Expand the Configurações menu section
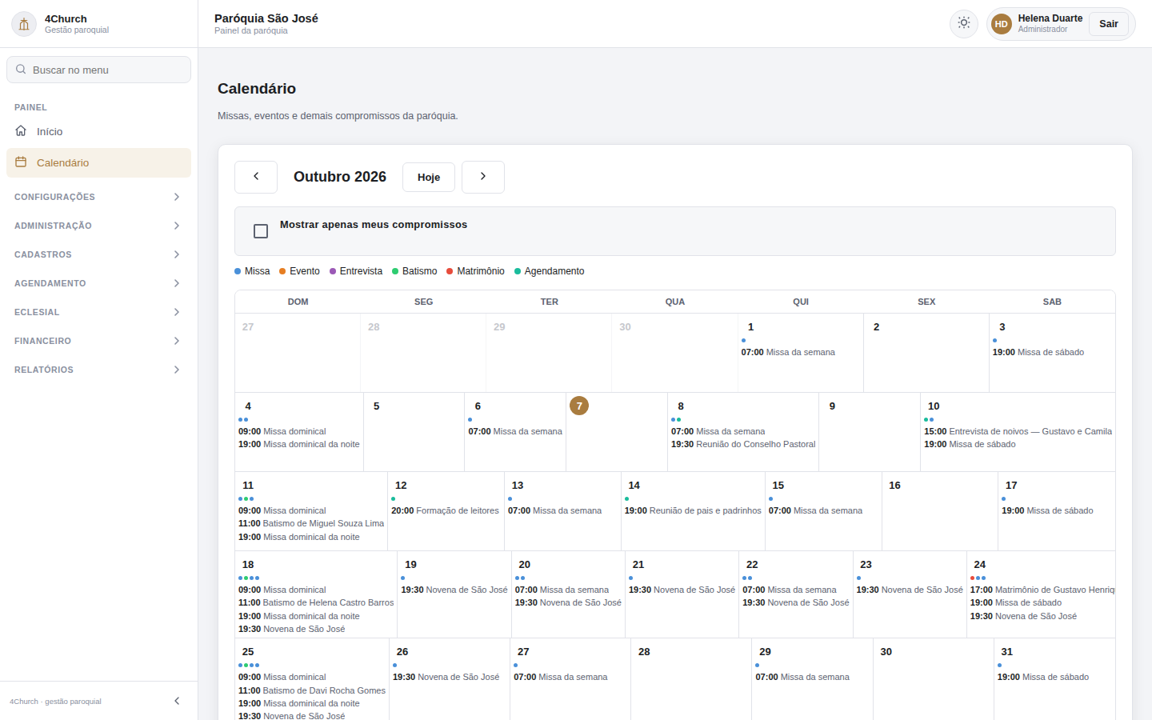1152x720 pixels. pyautogui.click(x=99, y=197)
